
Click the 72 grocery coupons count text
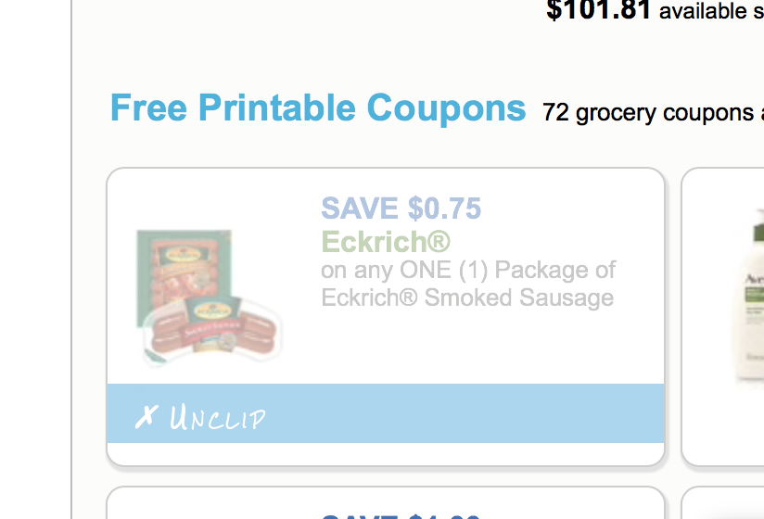tap(647, 113)
